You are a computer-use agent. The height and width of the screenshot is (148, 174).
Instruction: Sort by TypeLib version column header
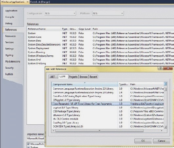(x=124, y=84)
